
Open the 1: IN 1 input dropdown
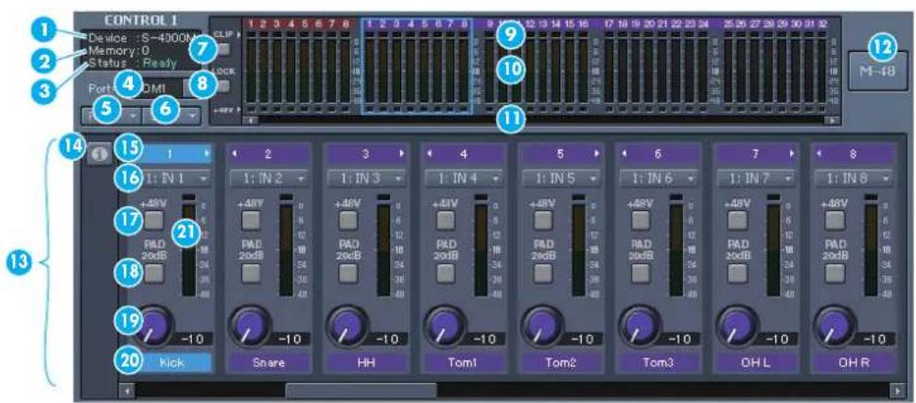pos(171,178)
